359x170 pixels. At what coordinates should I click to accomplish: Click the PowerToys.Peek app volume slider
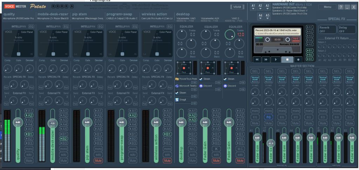tap(184, 83)
